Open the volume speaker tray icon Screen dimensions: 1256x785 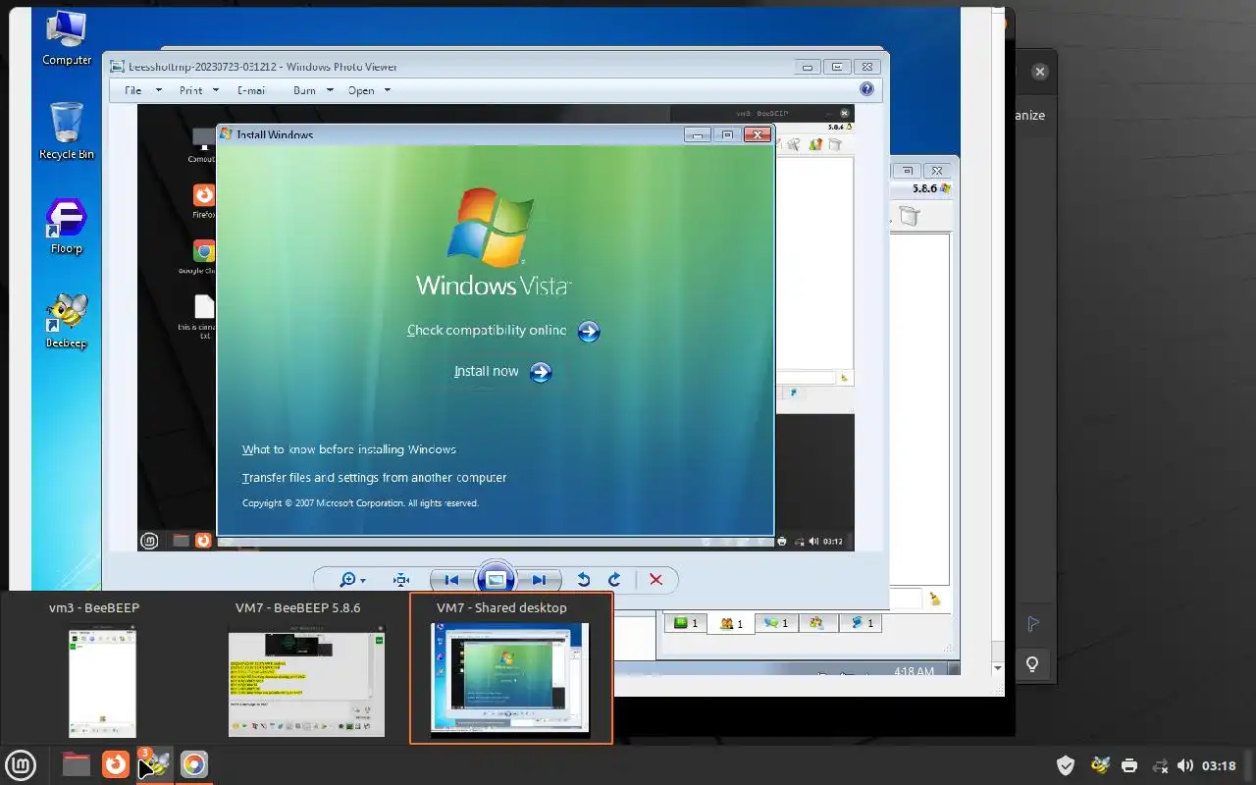click(1184, 765)
